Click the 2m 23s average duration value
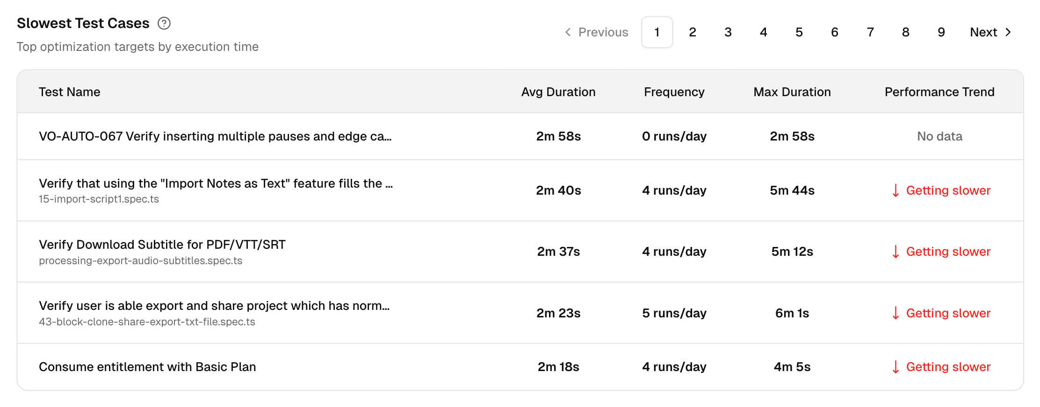Image resolution: width=1040 pixels, height=407 pixels. 558,313
